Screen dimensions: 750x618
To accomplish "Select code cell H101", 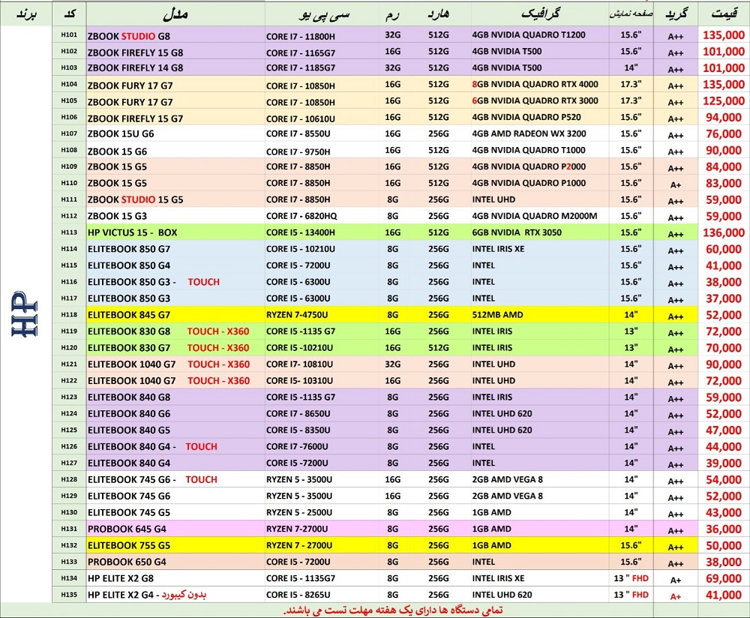I will click(x=69, y=35).
